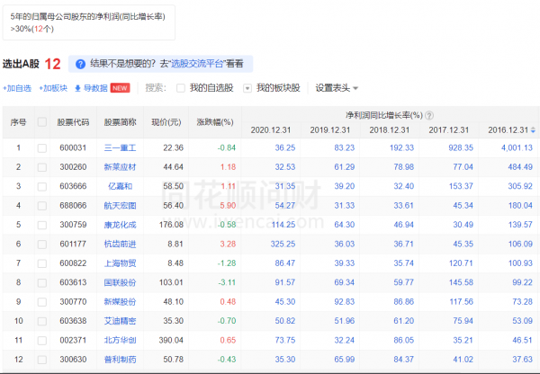This screenshot has height=374, width=540.
Task: Click the 导数据 export link
Action: 95,88
